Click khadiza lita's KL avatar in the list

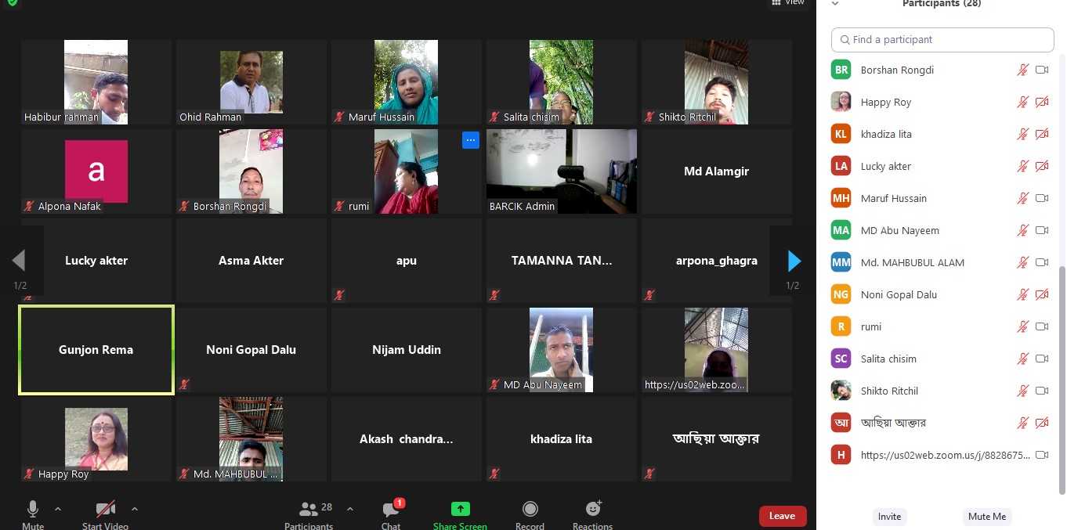coord(841,134)
